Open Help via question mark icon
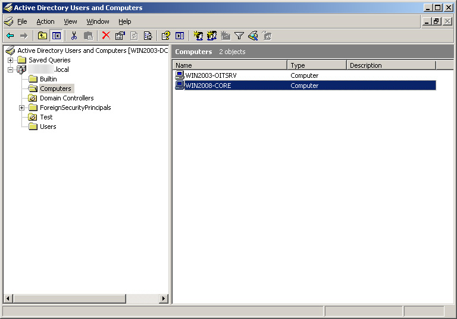Image resolution: width=457 pixels, height=319 pixels. [x=166, y=36]
